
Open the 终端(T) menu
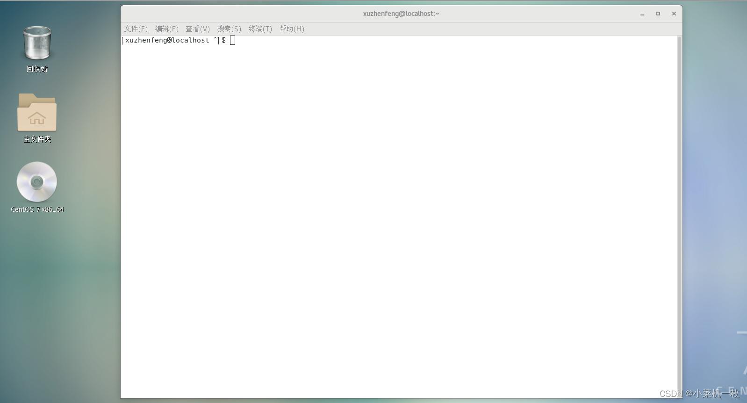pos(260,29)
